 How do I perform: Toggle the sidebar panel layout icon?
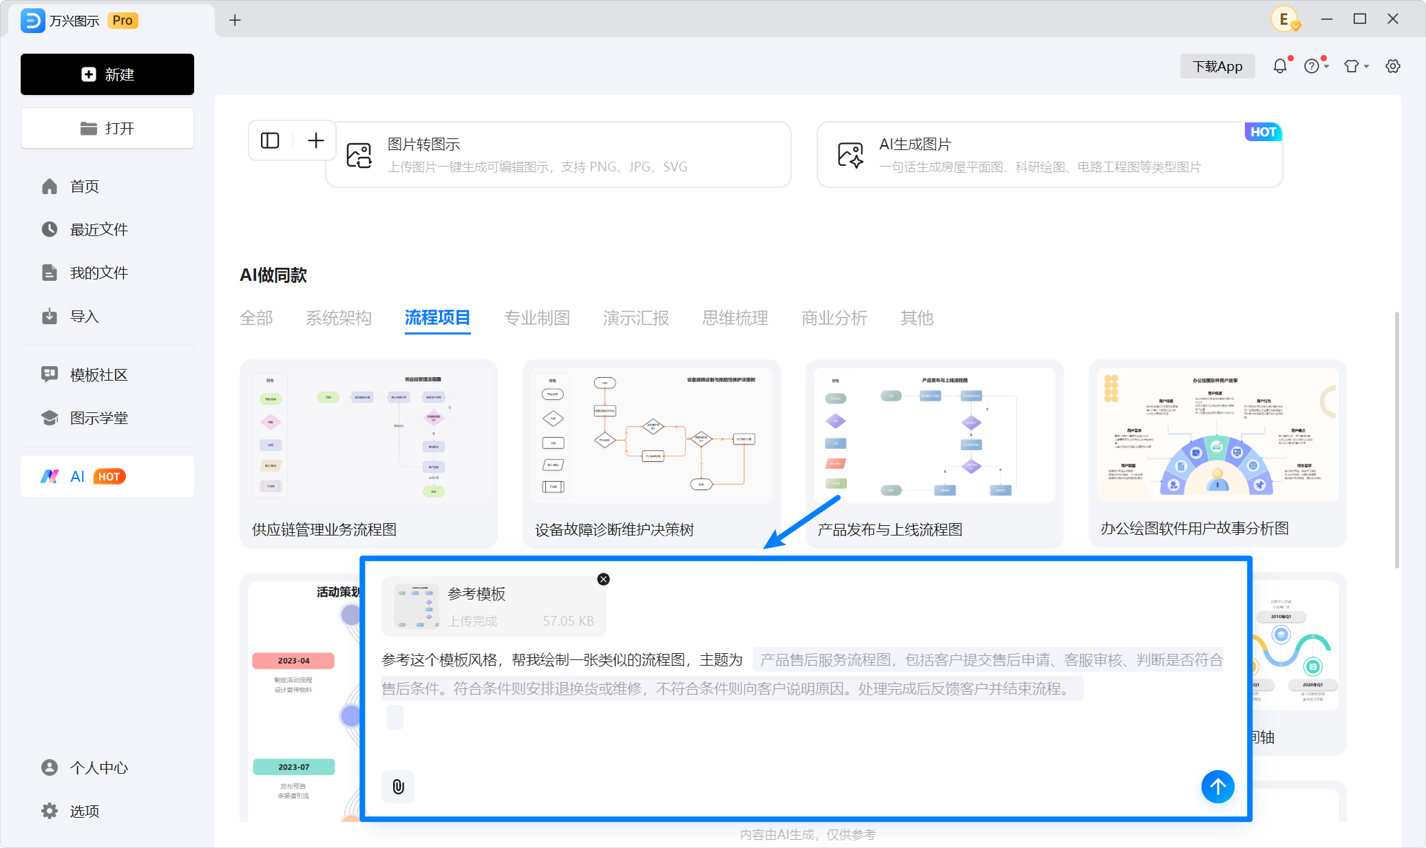(270, 140)
